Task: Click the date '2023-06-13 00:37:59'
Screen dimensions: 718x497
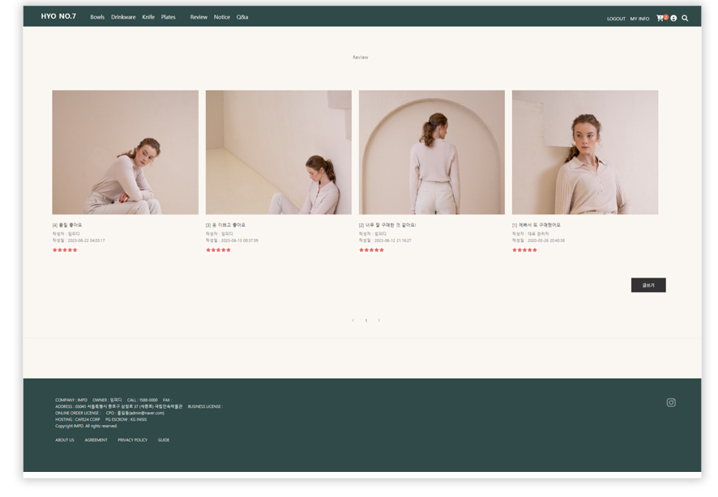Action: coord(240,240)
